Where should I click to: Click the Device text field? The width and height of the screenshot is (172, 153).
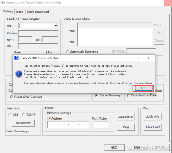[x=38, y=33]
